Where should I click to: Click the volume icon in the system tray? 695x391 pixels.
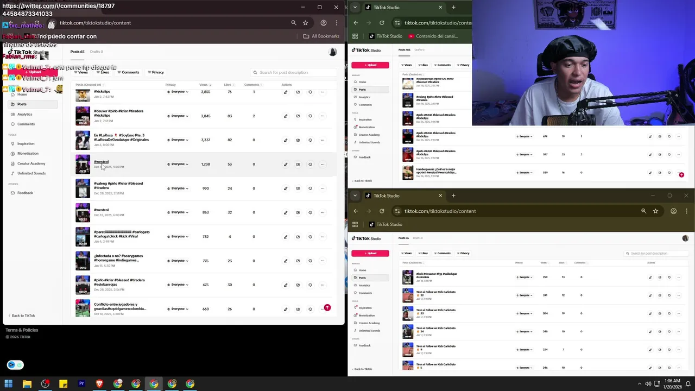pos(648,384)
